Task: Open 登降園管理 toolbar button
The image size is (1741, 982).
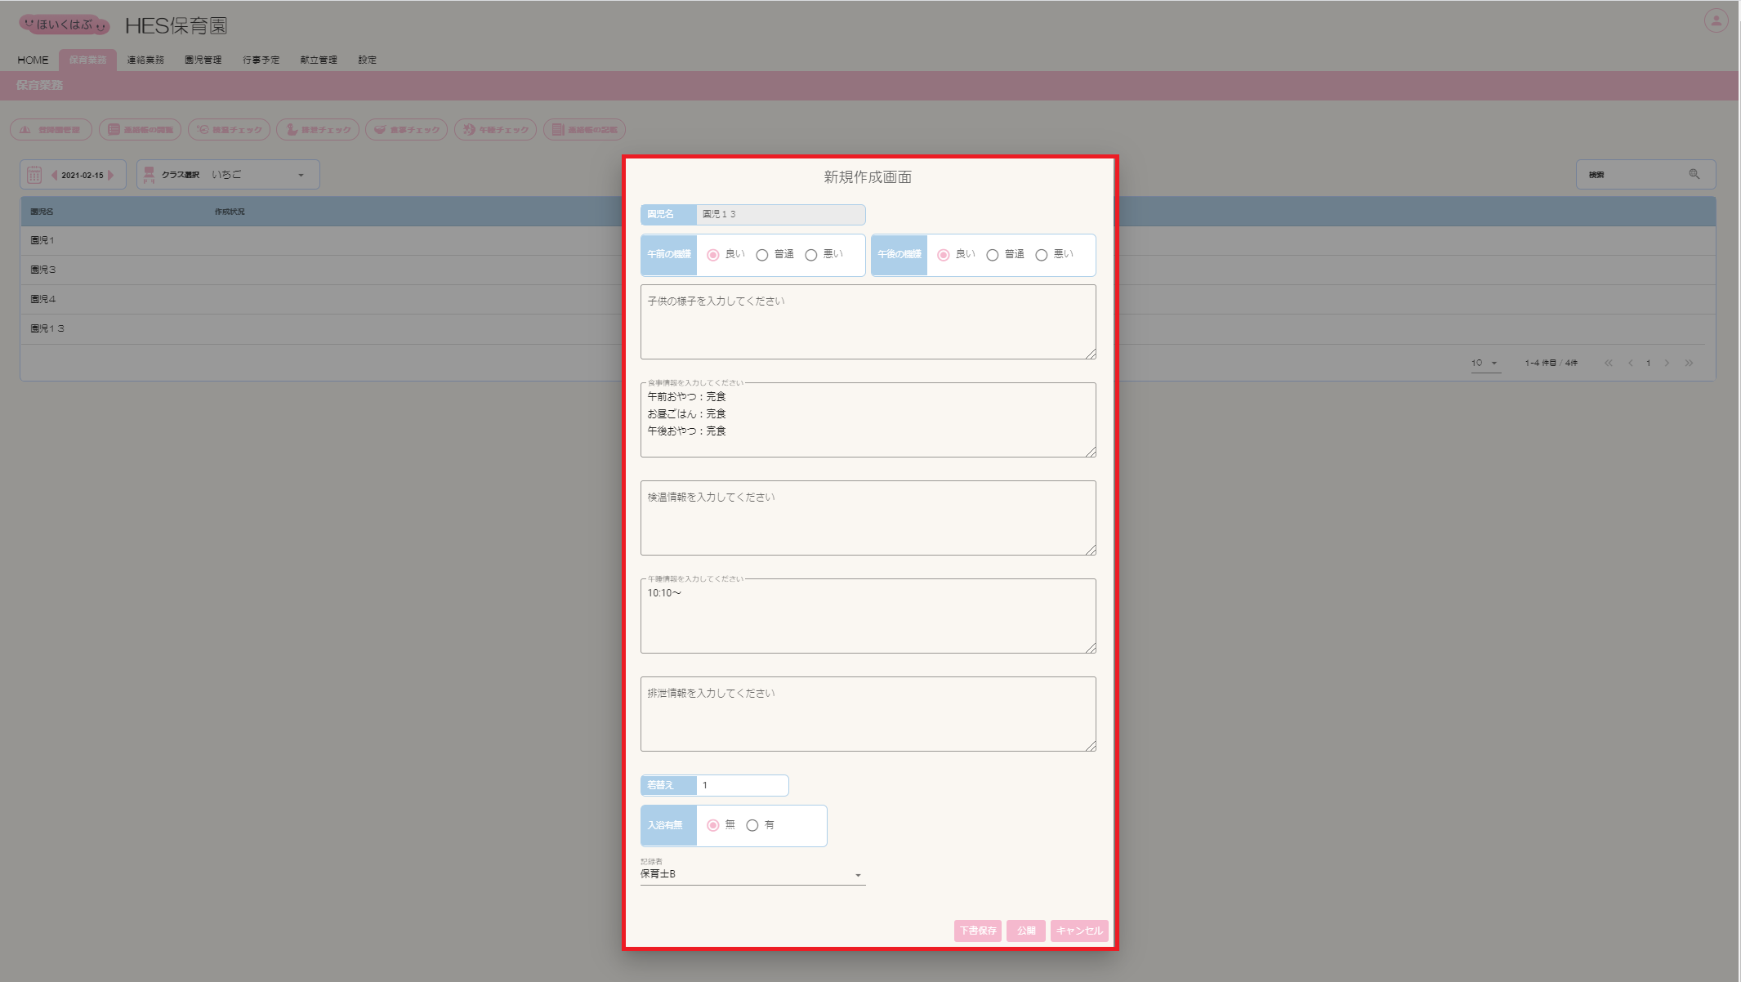Action: pos(51,130)
